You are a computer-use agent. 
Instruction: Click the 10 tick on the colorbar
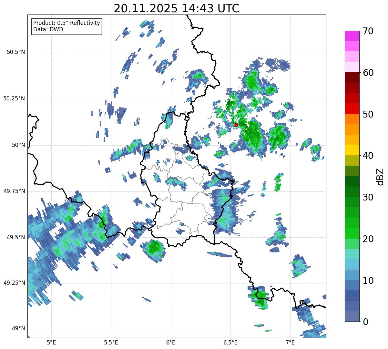point(367,280)
